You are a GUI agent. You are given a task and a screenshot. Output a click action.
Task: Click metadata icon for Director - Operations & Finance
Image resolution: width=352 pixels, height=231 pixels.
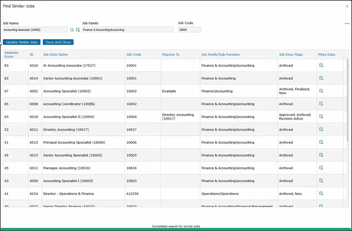tap(321, 193)
